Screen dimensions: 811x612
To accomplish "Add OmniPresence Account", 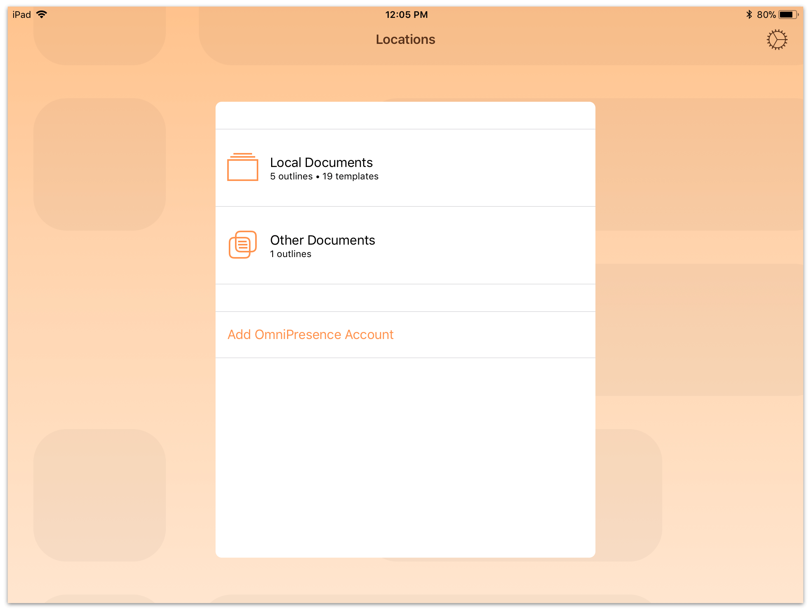I will (405, 335).
